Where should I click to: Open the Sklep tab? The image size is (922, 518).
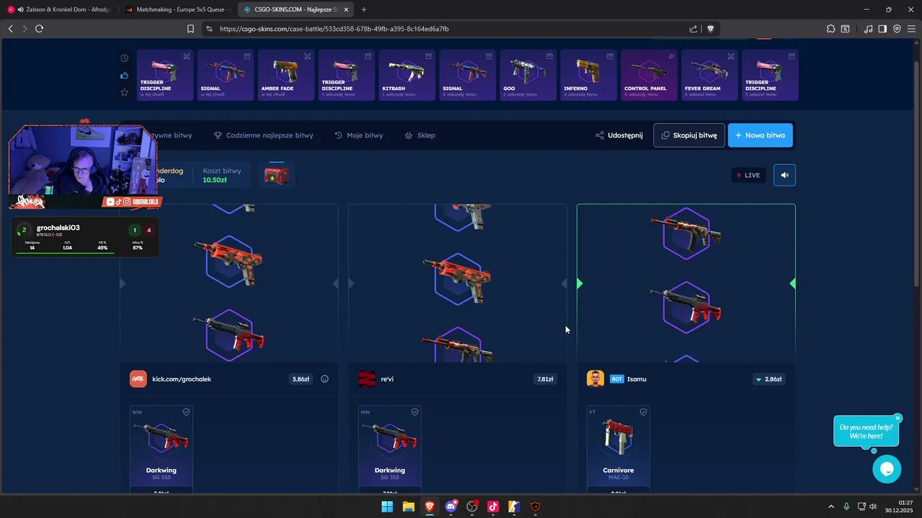420,135
